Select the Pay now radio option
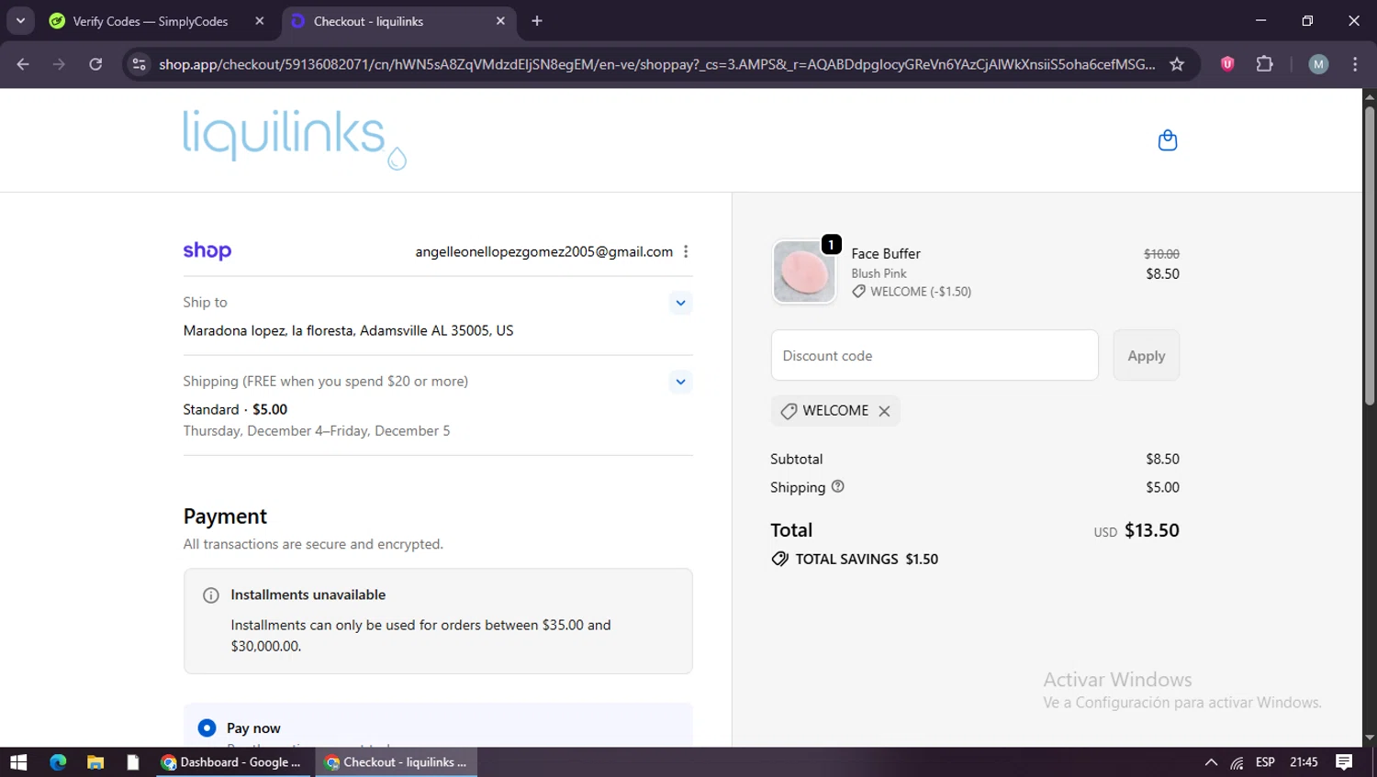The width and height of the screenshot is (1377, 777). (207, 727)
